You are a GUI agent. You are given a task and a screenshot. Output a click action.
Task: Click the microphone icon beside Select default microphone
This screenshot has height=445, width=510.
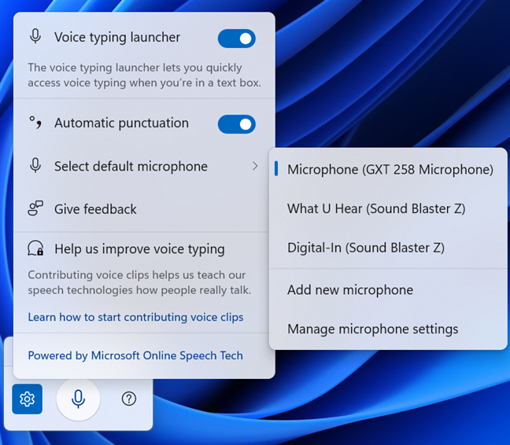(35, 166)
